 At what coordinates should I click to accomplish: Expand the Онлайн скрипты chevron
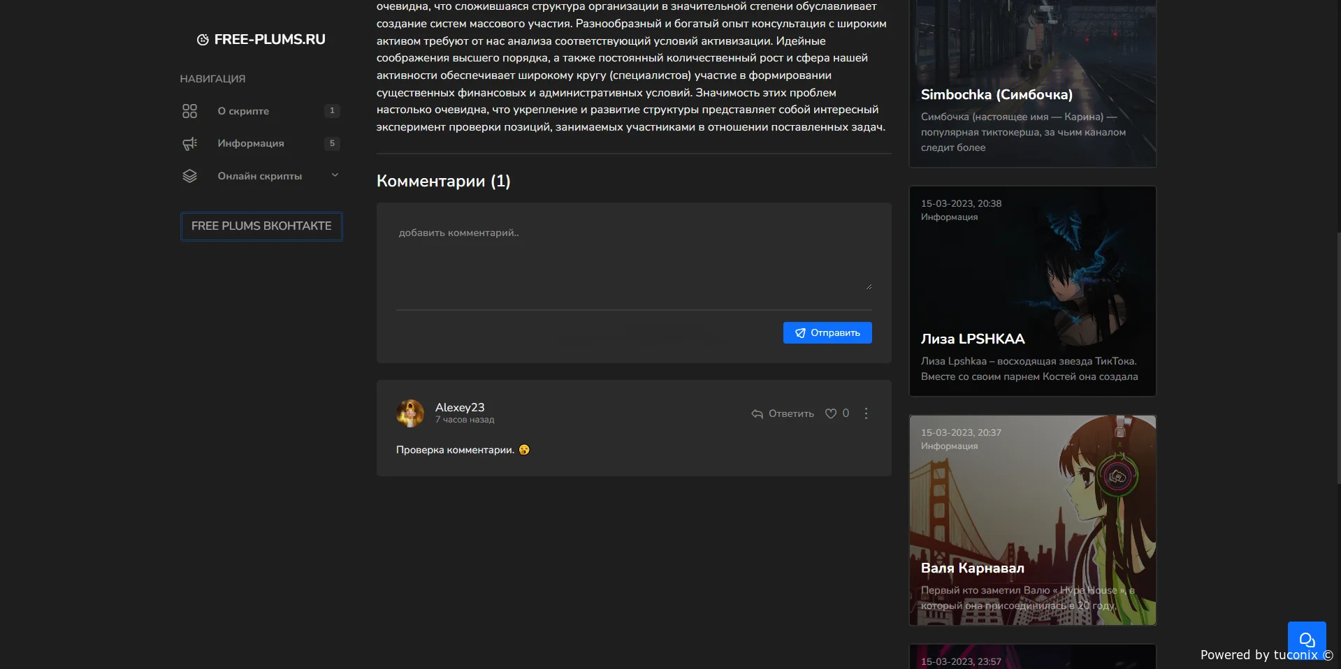(x=335, y=175)
